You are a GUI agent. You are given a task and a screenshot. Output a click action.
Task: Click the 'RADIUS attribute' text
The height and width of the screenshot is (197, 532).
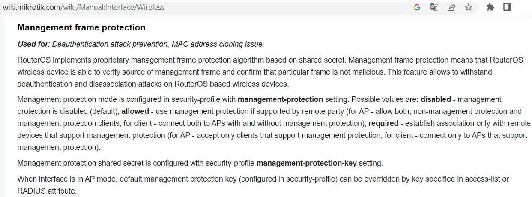point(47,191)
